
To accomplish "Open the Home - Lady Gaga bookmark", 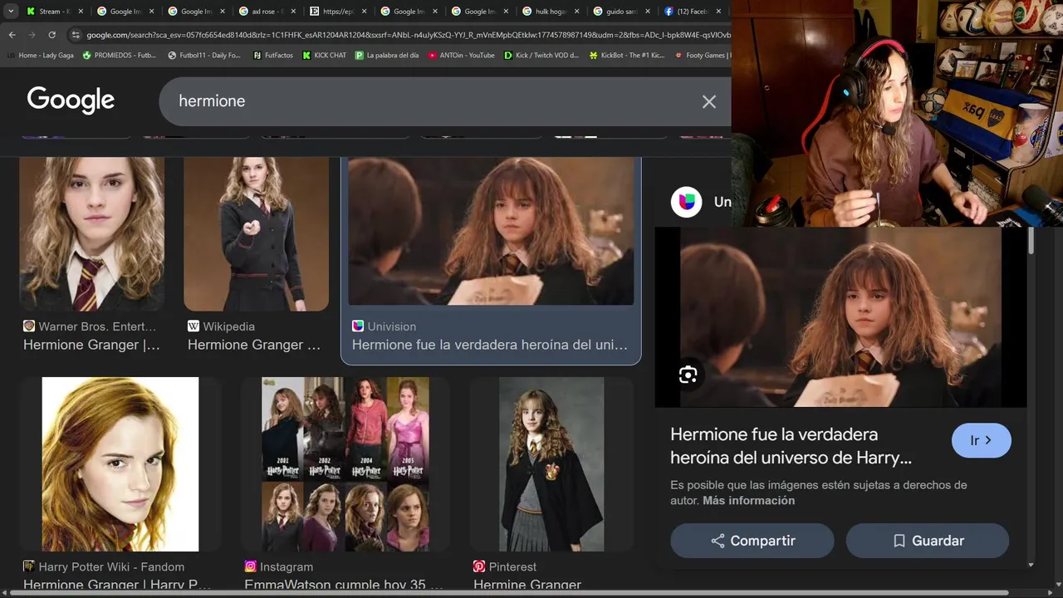I will (40, 56).
